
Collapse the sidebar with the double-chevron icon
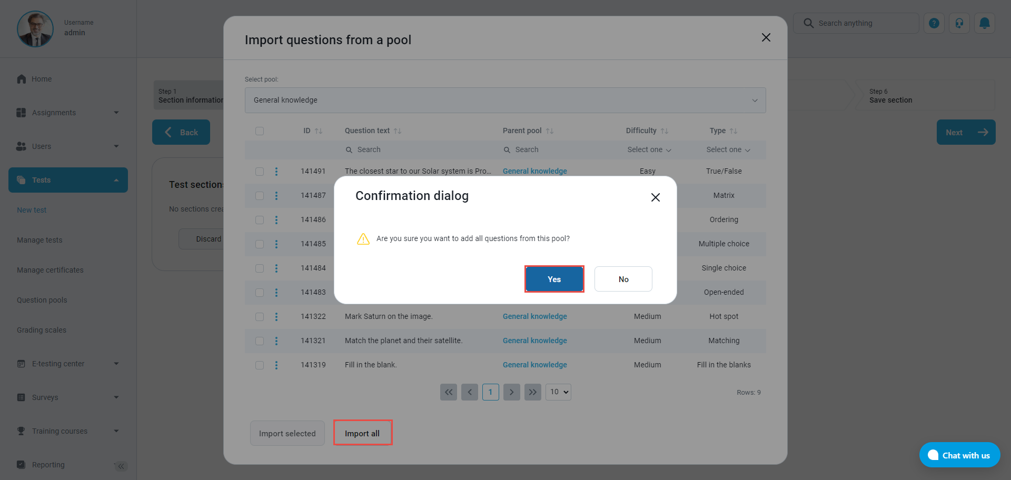pyautogui.click(x=121, y=466)
